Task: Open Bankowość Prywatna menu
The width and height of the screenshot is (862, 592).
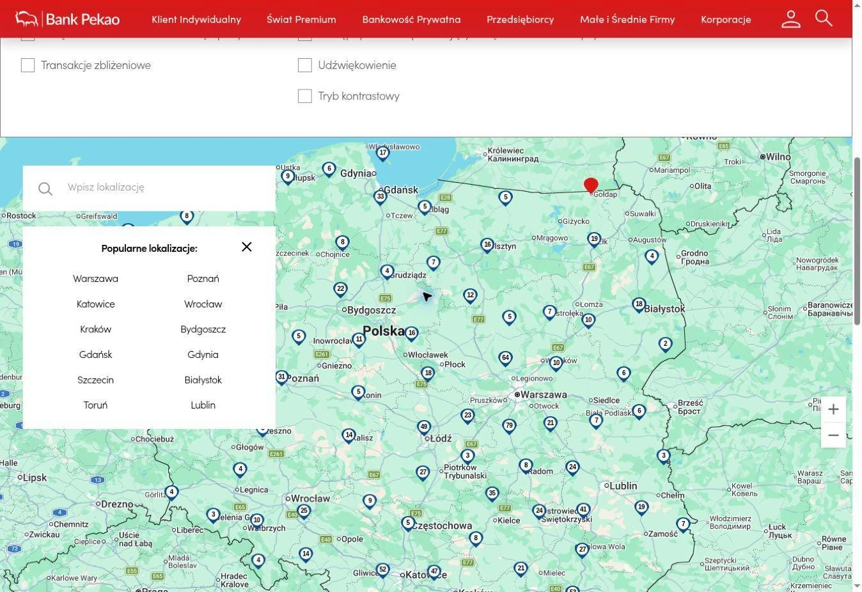Action: pos(411,19)
